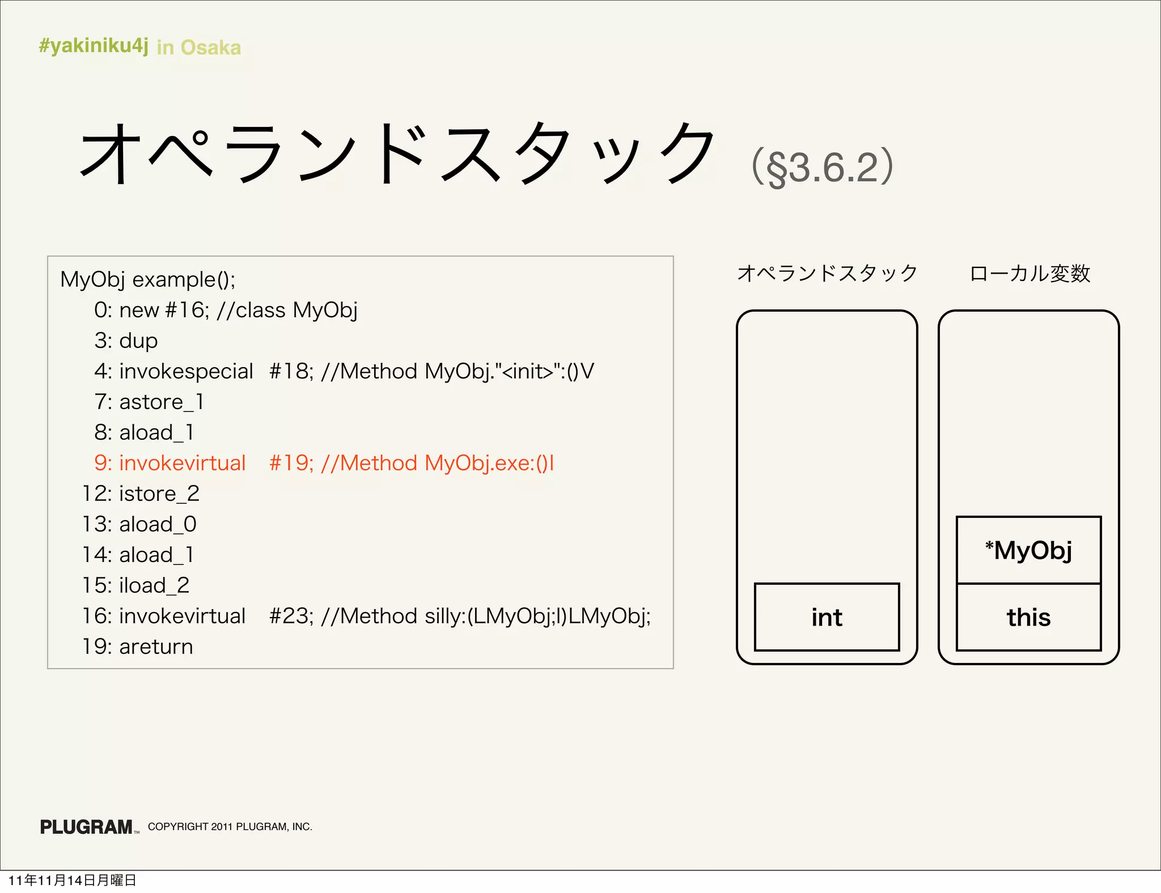
Task: Click the small オペランドスタック column label
Action: [827, 274]
